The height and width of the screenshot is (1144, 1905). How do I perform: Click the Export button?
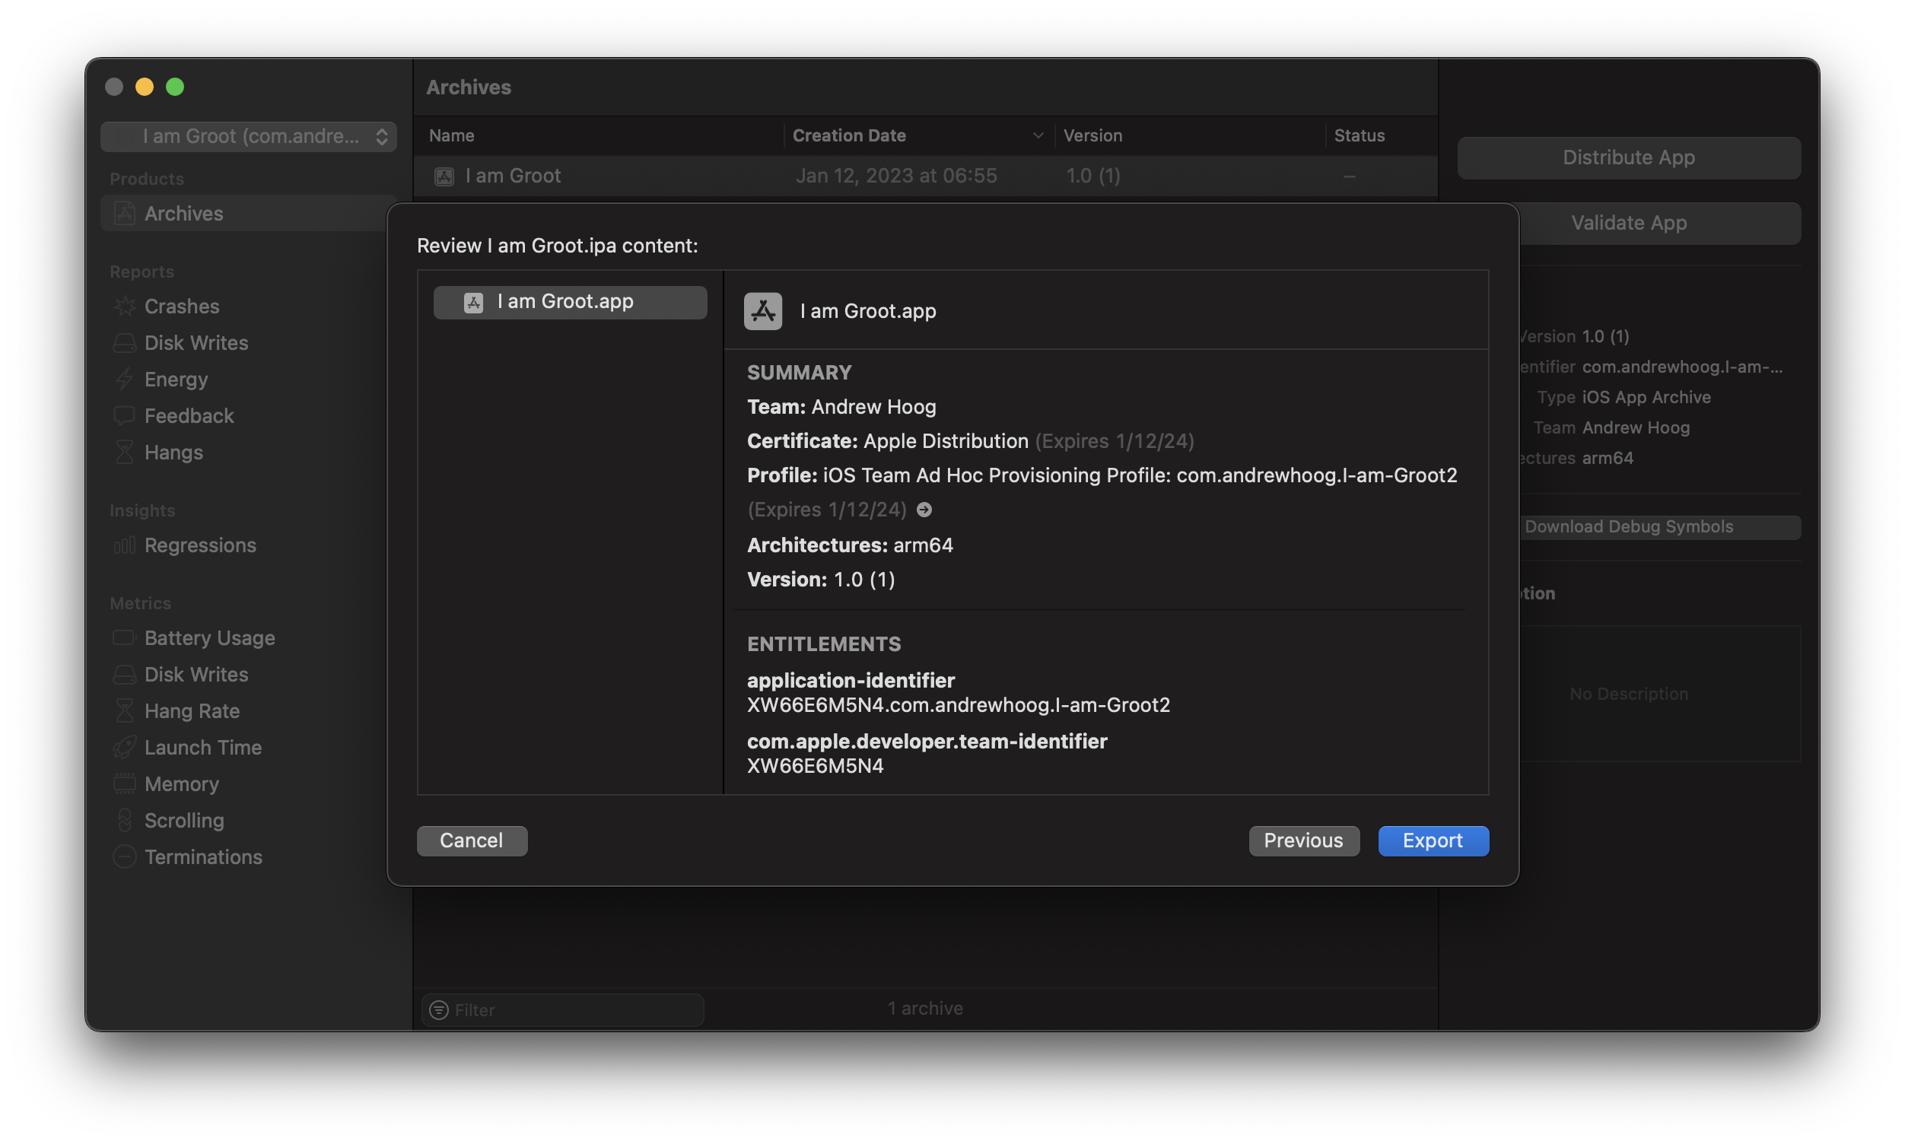click(x=1433, y=841)
